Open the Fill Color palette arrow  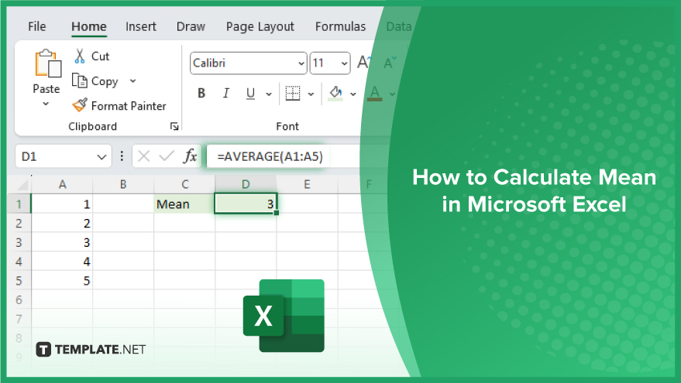click(353, 94)
